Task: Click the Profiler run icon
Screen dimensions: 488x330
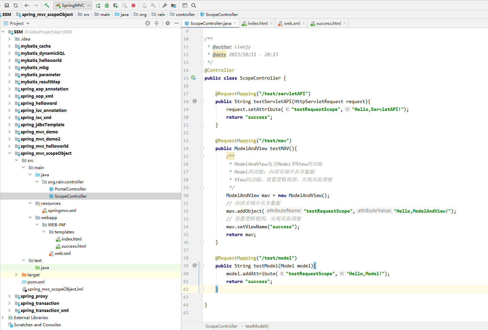Action: (125, 5)
